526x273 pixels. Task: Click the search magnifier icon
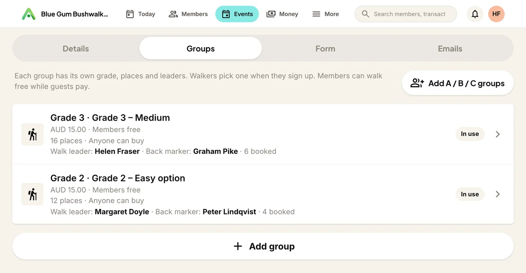click(x=365, y=14)
